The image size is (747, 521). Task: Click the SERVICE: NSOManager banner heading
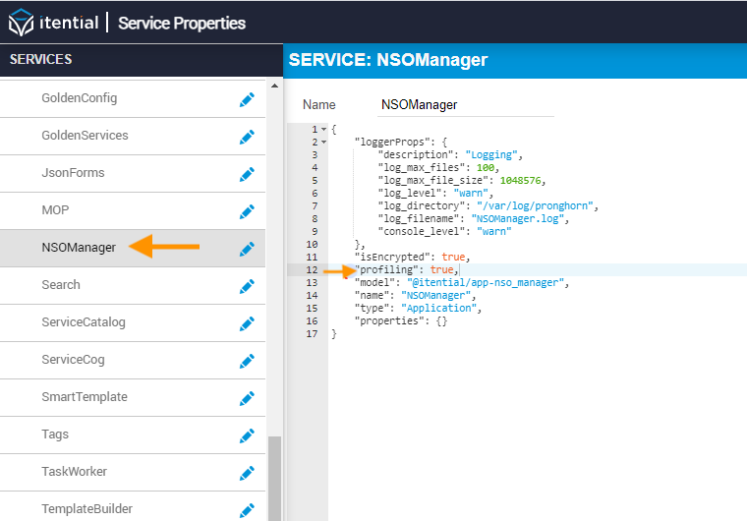point(388,60)
